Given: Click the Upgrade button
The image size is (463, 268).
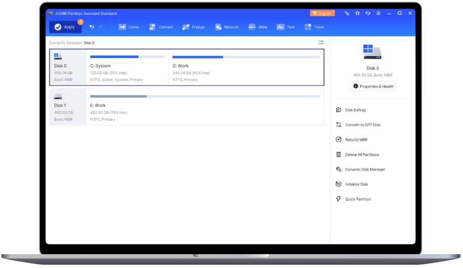Looking at the screenshot, I should (x=322, y=13).
